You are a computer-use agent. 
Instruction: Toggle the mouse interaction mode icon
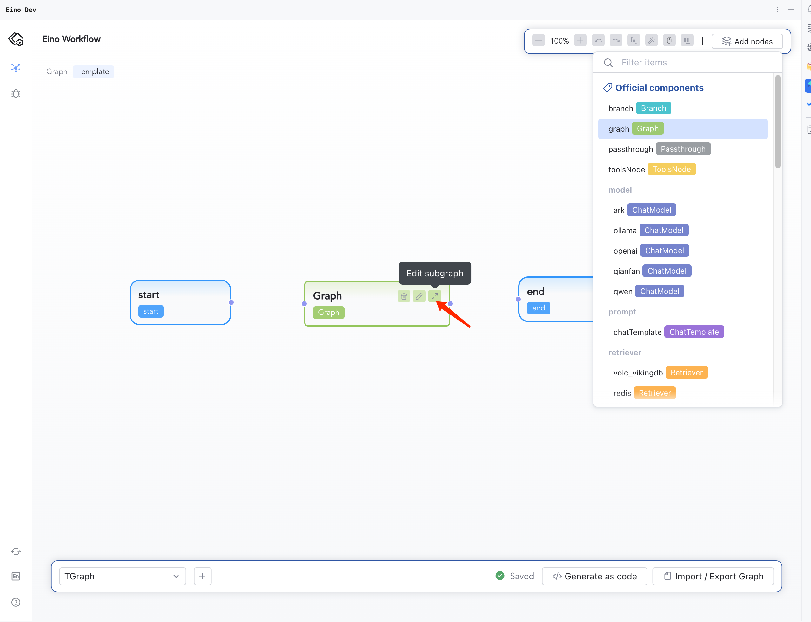tap(669, 41)
